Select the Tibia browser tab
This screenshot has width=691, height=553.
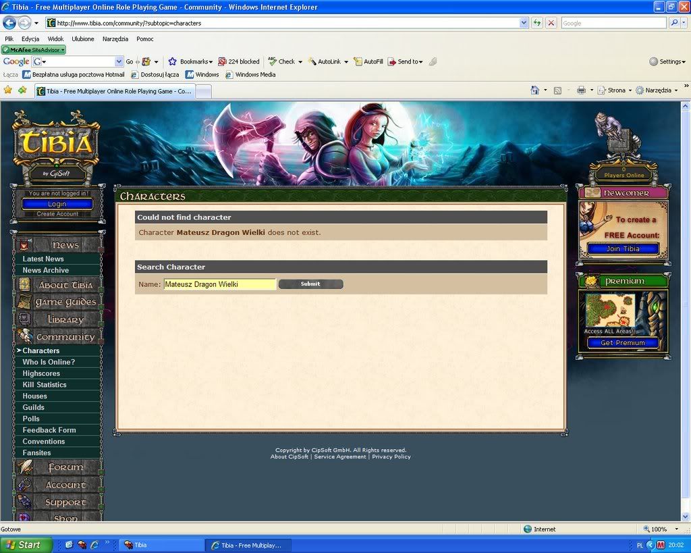[115, 91]
